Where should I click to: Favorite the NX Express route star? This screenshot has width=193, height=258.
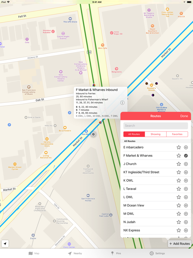pyautogui.click(x=179, y=230)
